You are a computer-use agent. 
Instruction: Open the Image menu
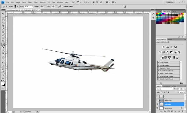(18, 2)
